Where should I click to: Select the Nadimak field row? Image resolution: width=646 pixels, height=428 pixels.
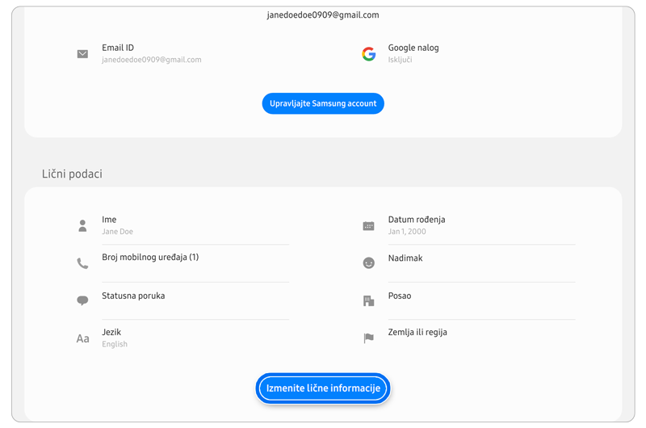[x=469, y=262]
